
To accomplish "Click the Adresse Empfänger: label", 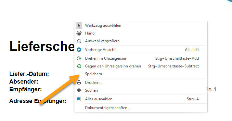I will pyautogui.click(x=38, y=101).
